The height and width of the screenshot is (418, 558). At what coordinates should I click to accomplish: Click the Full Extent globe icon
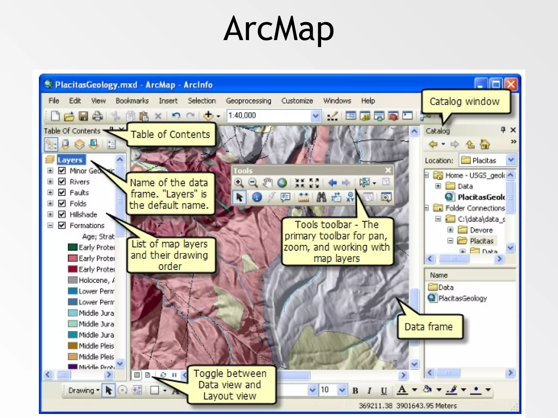(x=282, y=183)
